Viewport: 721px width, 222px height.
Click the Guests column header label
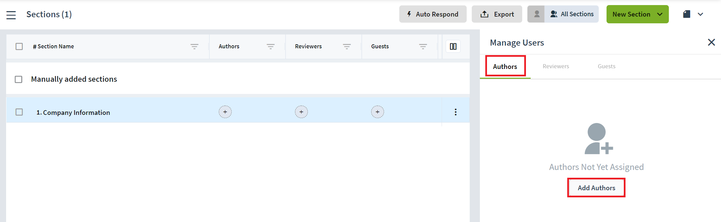tap(380, 46)
